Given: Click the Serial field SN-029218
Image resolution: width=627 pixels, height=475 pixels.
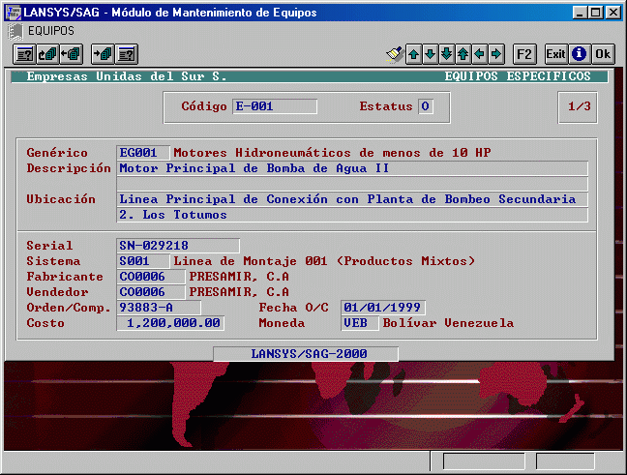Looking at the screenshot, I should [x=178, y=246].
